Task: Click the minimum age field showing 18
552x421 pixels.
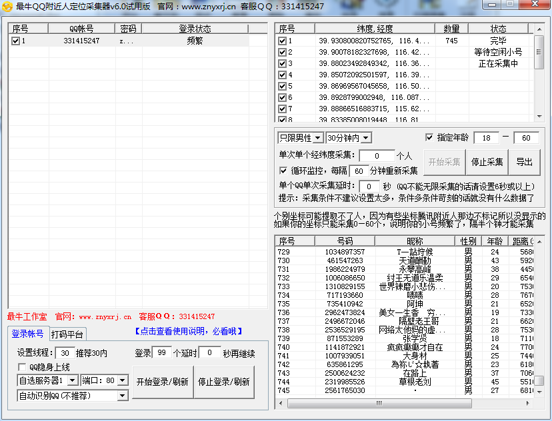Action: pos(487,138)
